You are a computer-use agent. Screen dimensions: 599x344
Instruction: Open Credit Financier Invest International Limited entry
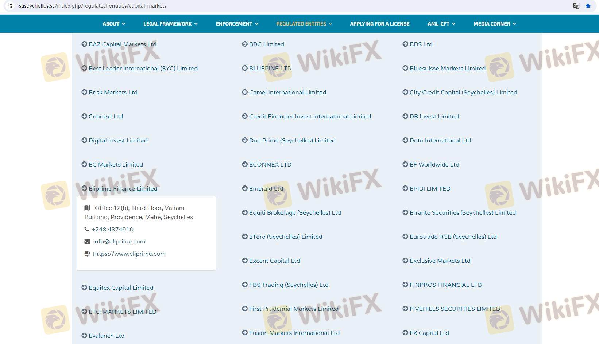pyautogui.click(x=310, y=116)
